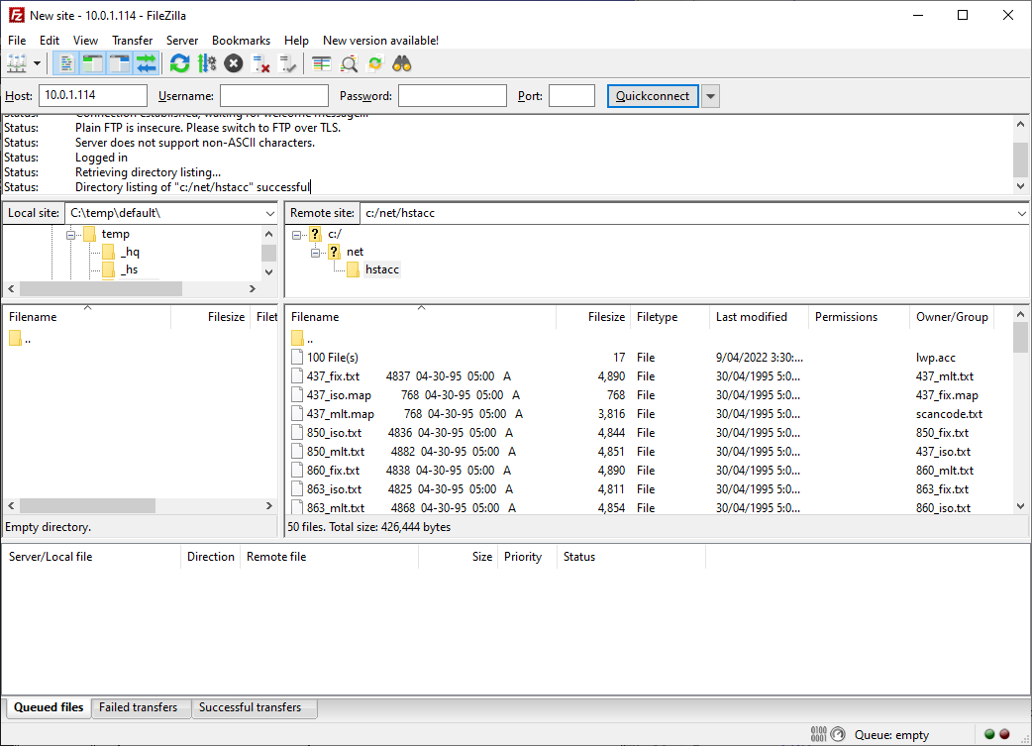
Task: Click Cancel current operation icon
Action: click(x=234, y=63)
